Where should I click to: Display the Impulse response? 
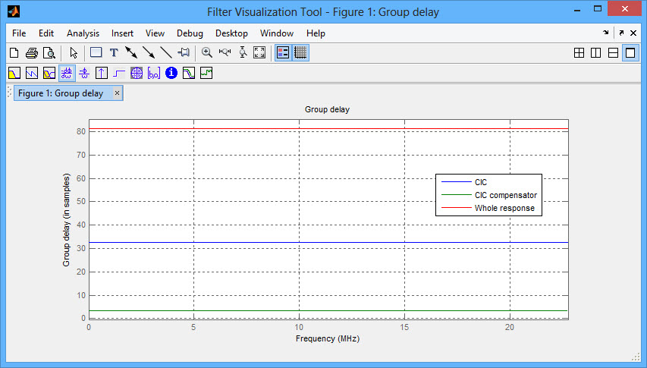(101, 74)
